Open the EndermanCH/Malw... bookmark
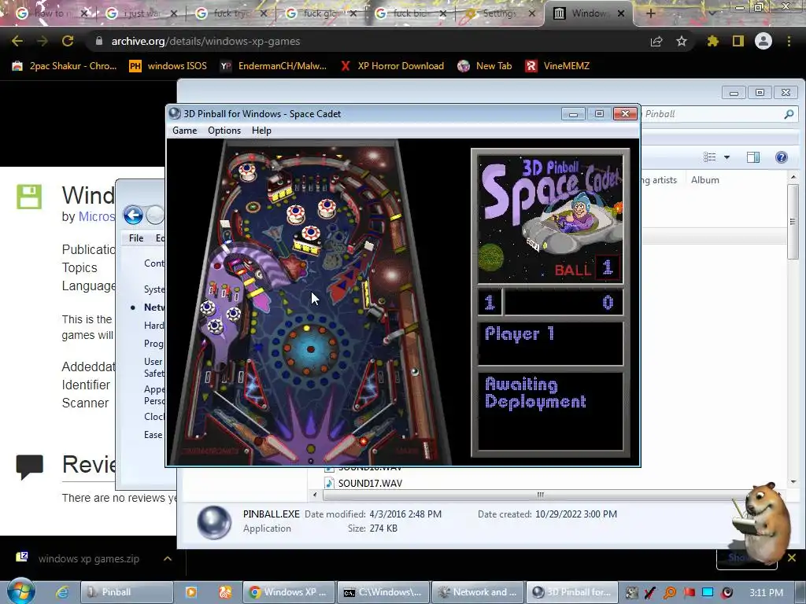 [273, 66]
